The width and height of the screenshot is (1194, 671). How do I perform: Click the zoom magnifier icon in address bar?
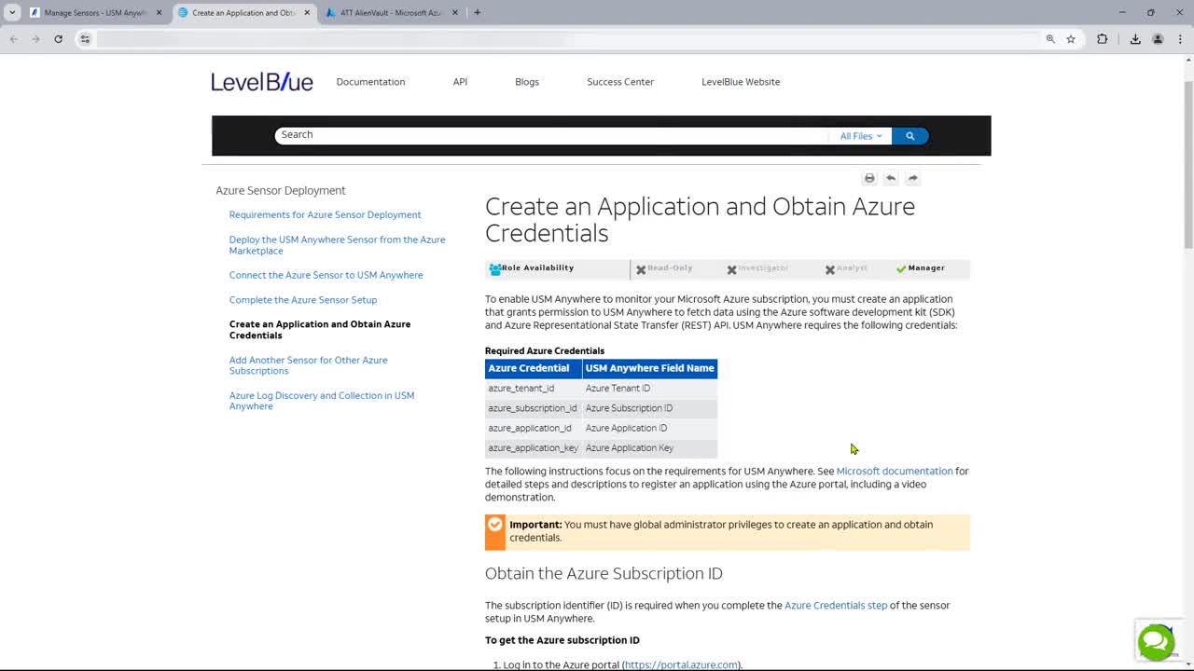pyautogui.click(x=1050, y=39)
